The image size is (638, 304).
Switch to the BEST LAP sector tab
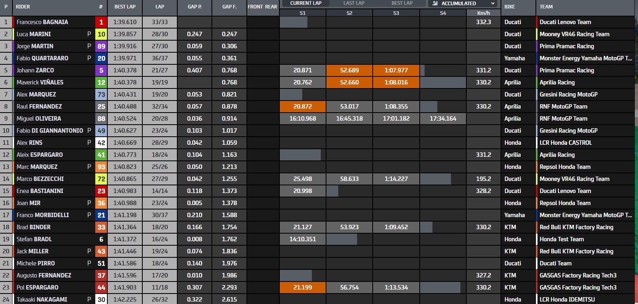tap(402, 3)
